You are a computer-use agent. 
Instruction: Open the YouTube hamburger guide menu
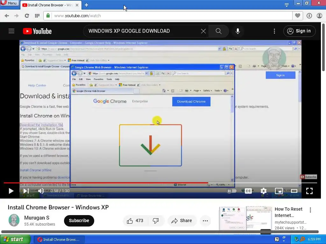point(11,31)
